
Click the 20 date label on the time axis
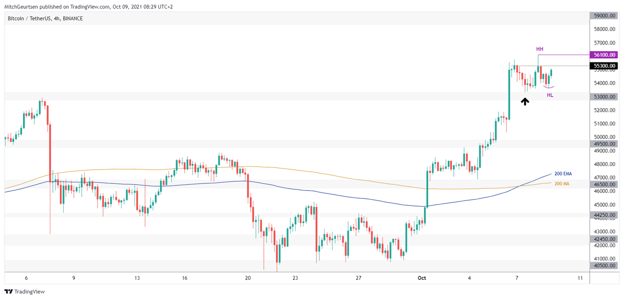pyautogui.click(x=248, y=278)
